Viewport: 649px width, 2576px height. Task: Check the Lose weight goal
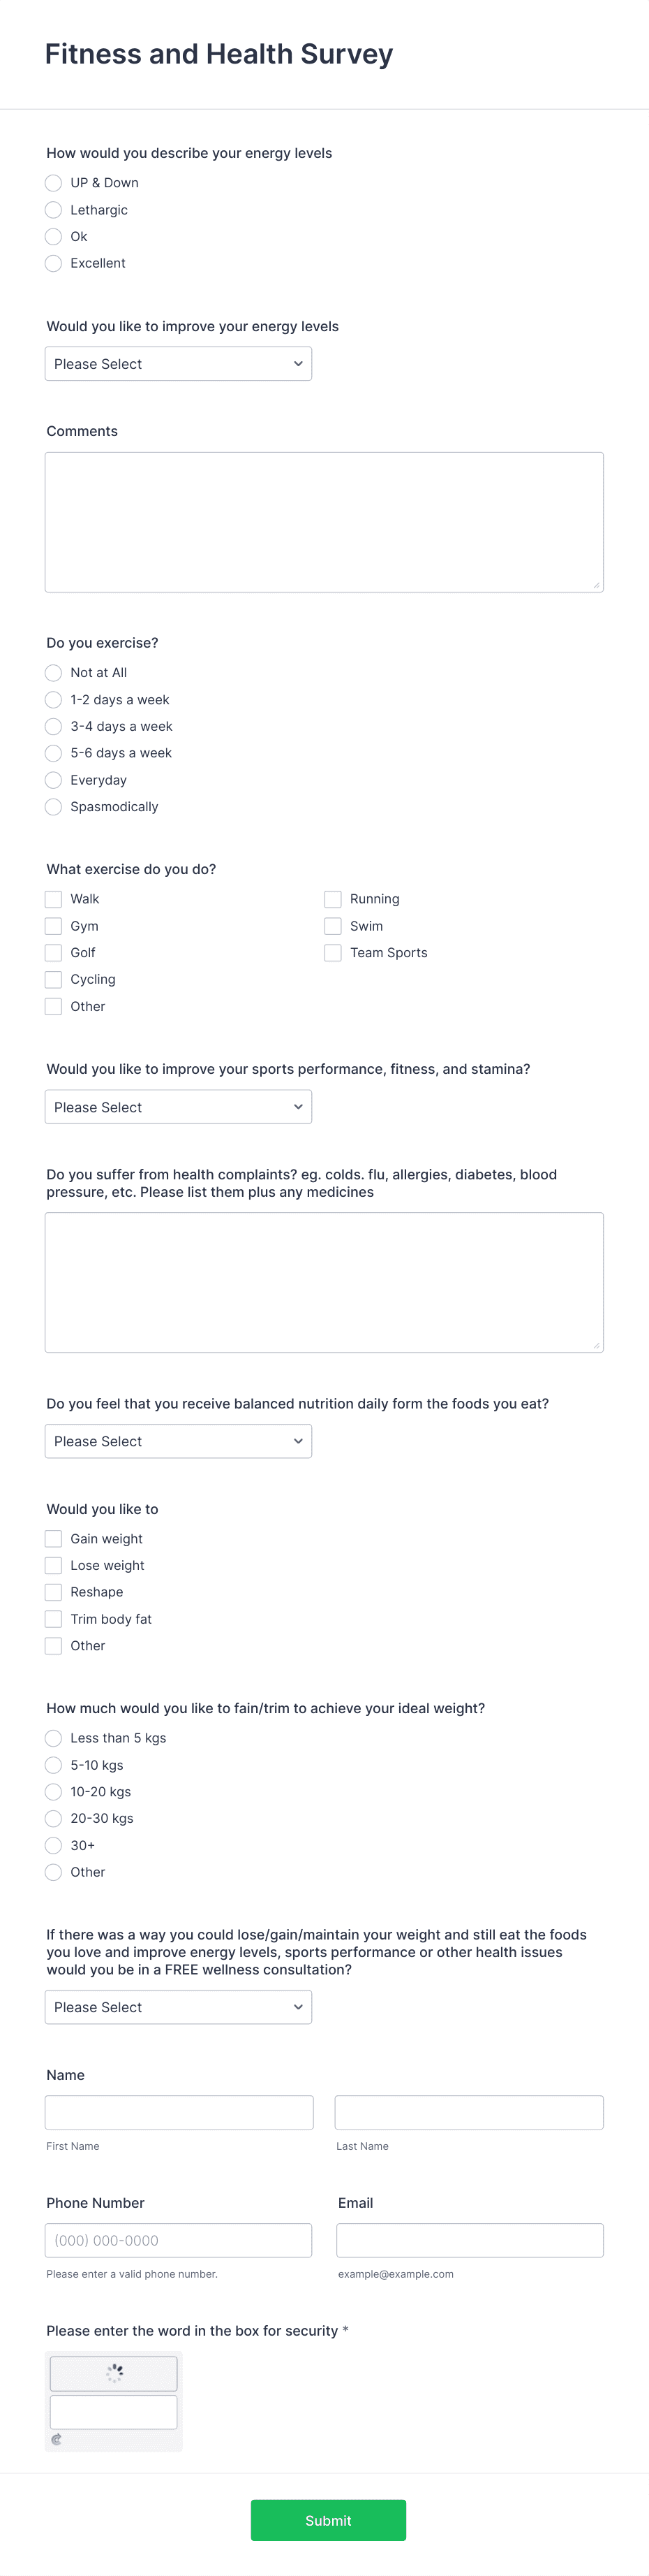pyautogui.click(x=53, y=1565)
